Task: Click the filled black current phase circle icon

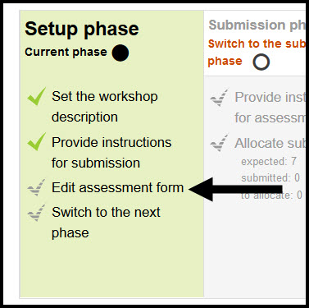Action: 120,53
